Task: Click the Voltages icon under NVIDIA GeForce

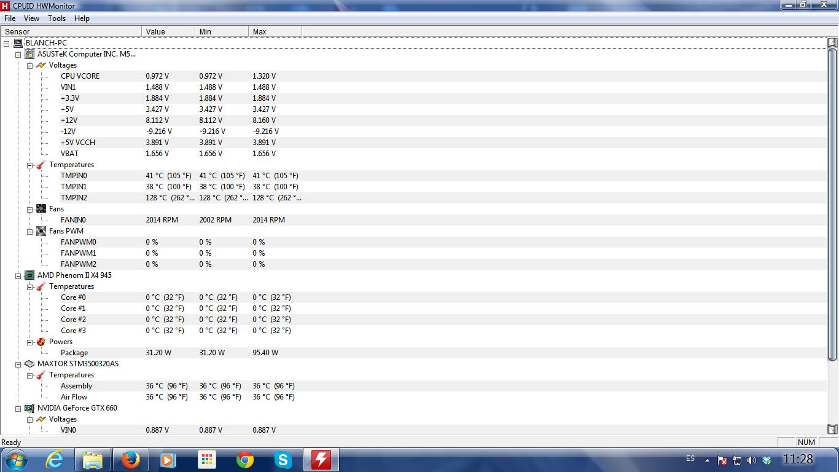Action: (x=41, y=419)
